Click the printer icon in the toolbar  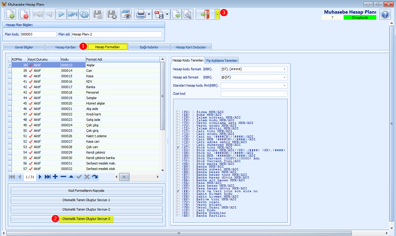click(141, 14)
